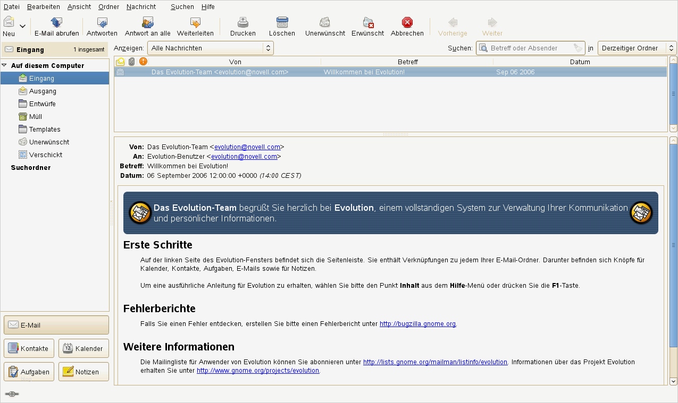Open the bugzilla.gnome.org link
Image resolution: width=678 pixels, height=403 pixels.
(417, 323)
